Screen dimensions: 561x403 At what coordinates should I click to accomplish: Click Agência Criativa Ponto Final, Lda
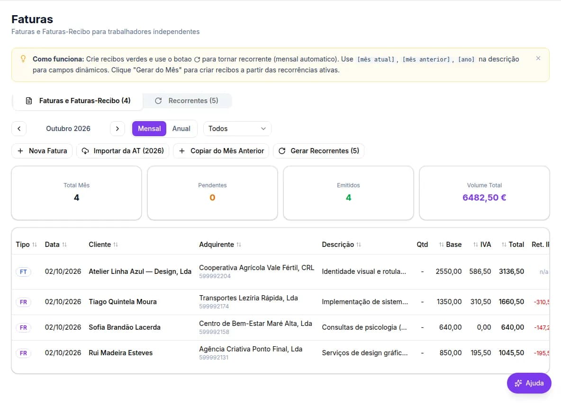pyautogui.click(x=251, y=349)
